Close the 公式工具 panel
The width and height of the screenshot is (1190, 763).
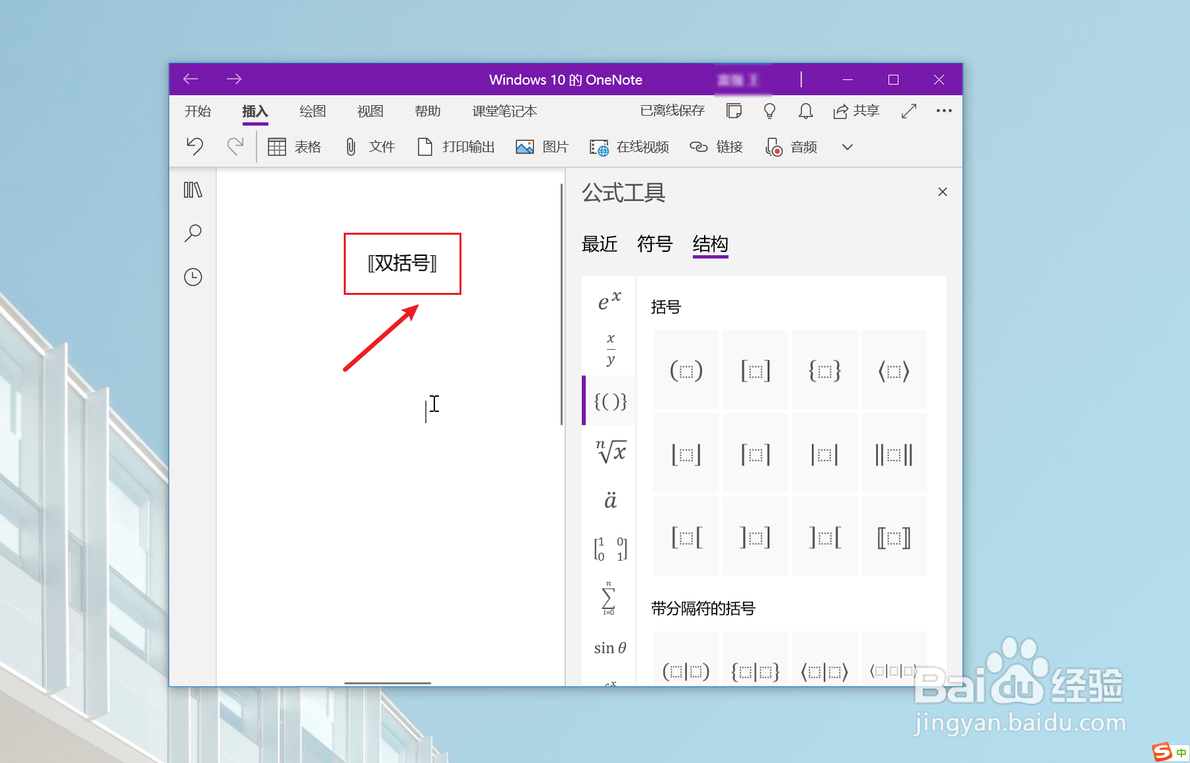tap(943, 192)
